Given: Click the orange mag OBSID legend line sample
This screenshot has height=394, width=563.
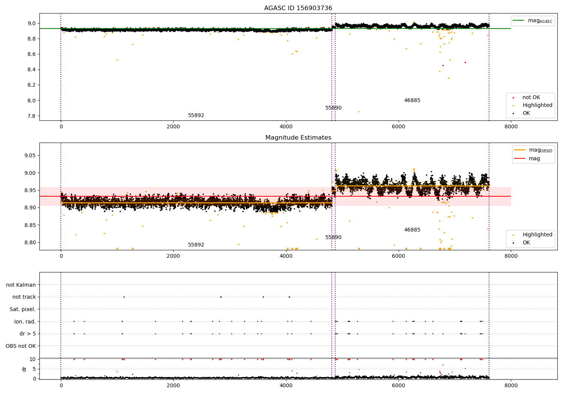Looking at the screenshot, I should coord(519,150).
